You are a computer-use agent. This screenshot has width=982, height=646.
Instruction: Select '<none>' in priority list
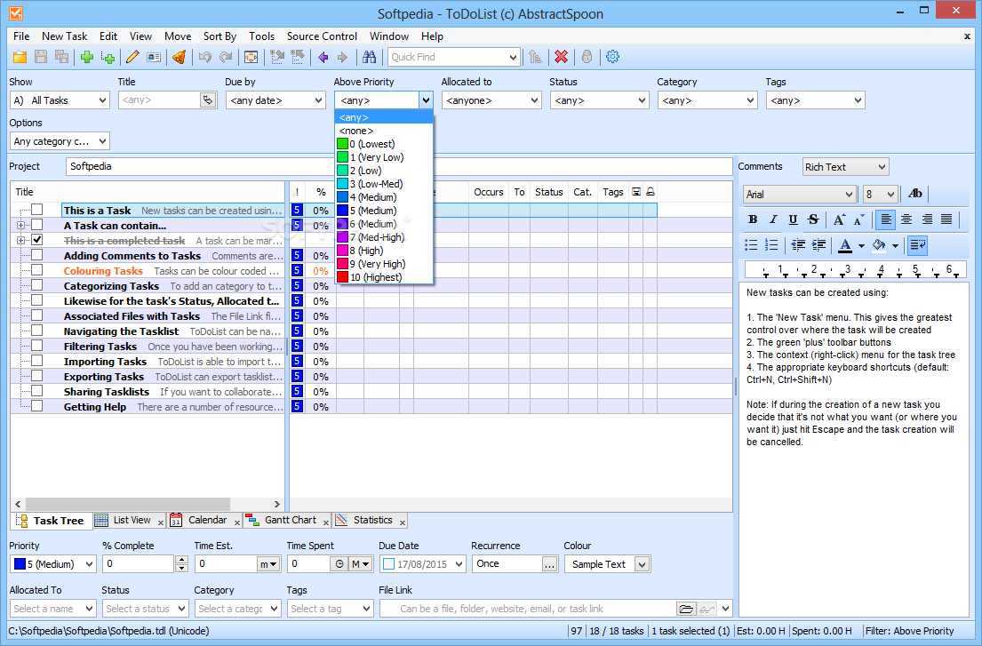(384, 131)
